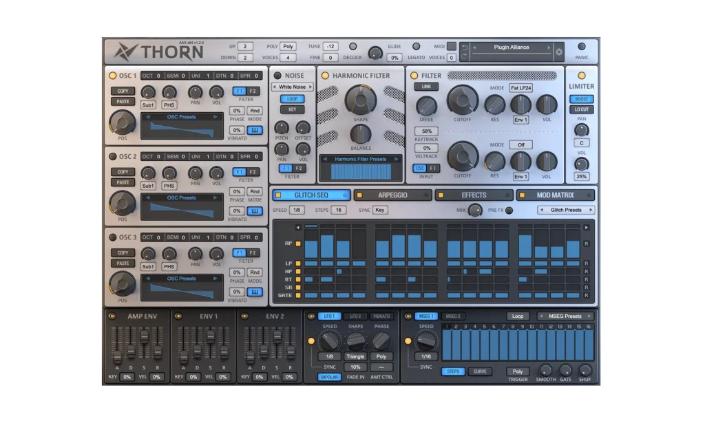Open filter 2 MODE Off dropdown
The image size is (705, 421).
(x=520, y=144)
